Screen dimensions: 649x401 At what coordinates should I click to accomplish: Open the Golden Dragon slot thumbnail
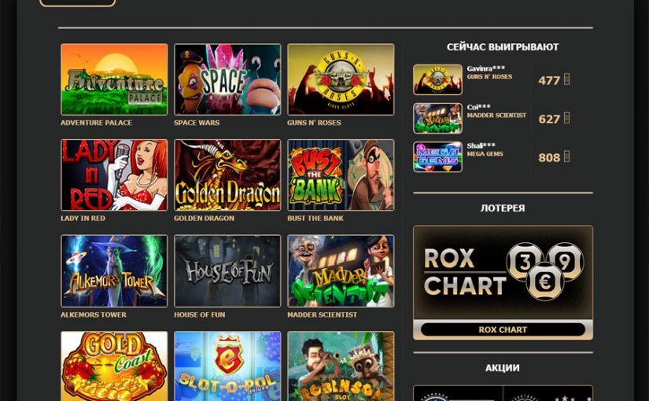pos(227,175)
